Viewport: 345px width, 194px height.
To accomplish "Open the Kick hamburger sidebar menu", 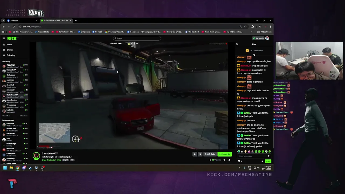I will tap(4, 38).
